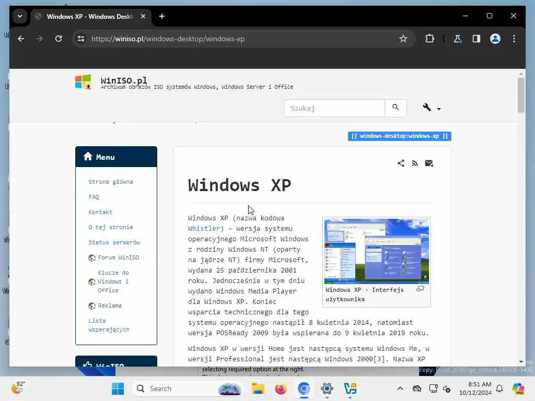Viewport: 535px width, 401px height.
Task: Select the Windows XP browser tab
Action: coord(91,17)
